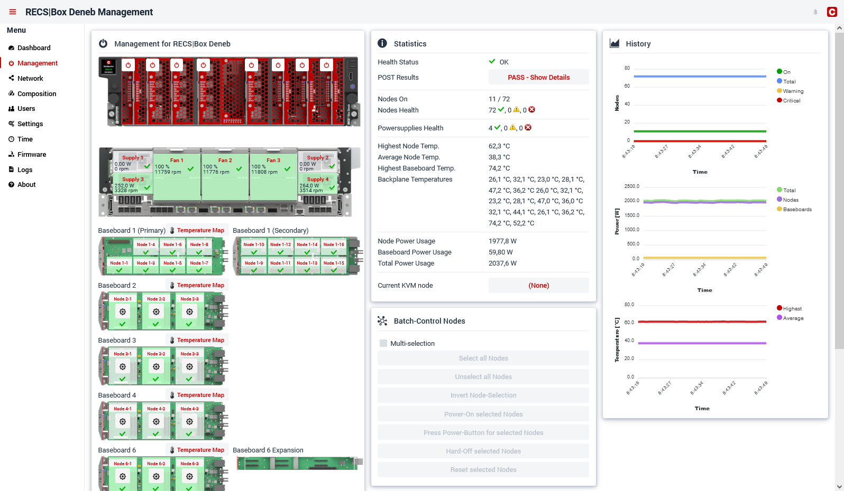844x491 pixels.
Task: Toggle Highest legend in Temperature chart
Action: pyautogui.click(x=789, y=308)
